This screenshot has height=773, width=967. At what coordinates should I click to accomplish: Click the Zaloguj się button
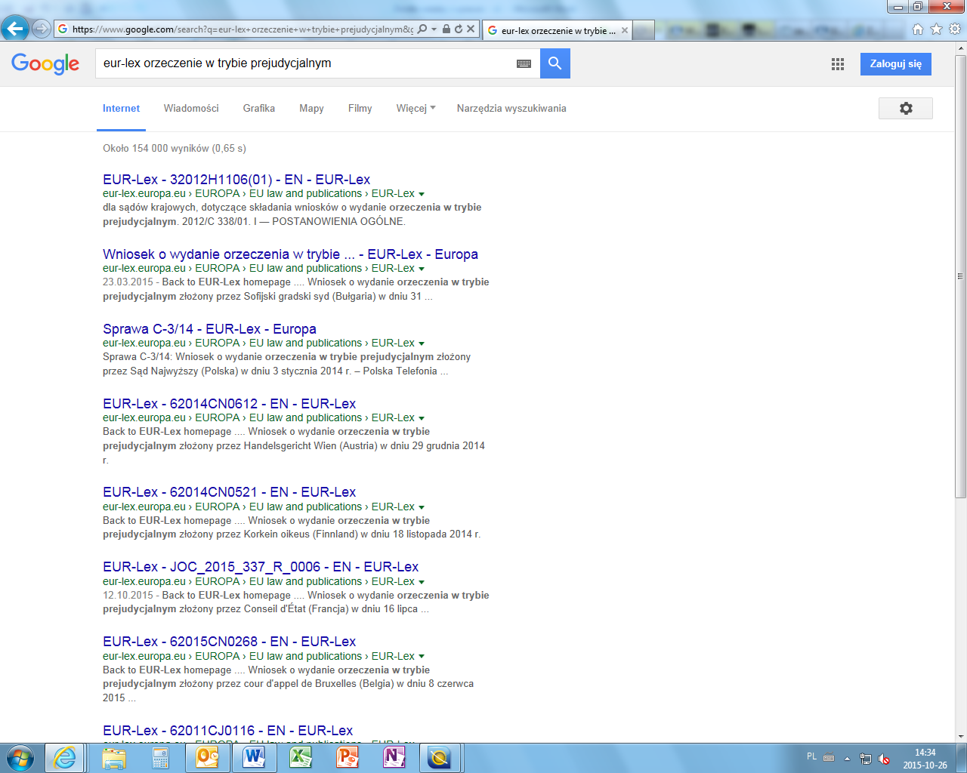click(896, 64)
